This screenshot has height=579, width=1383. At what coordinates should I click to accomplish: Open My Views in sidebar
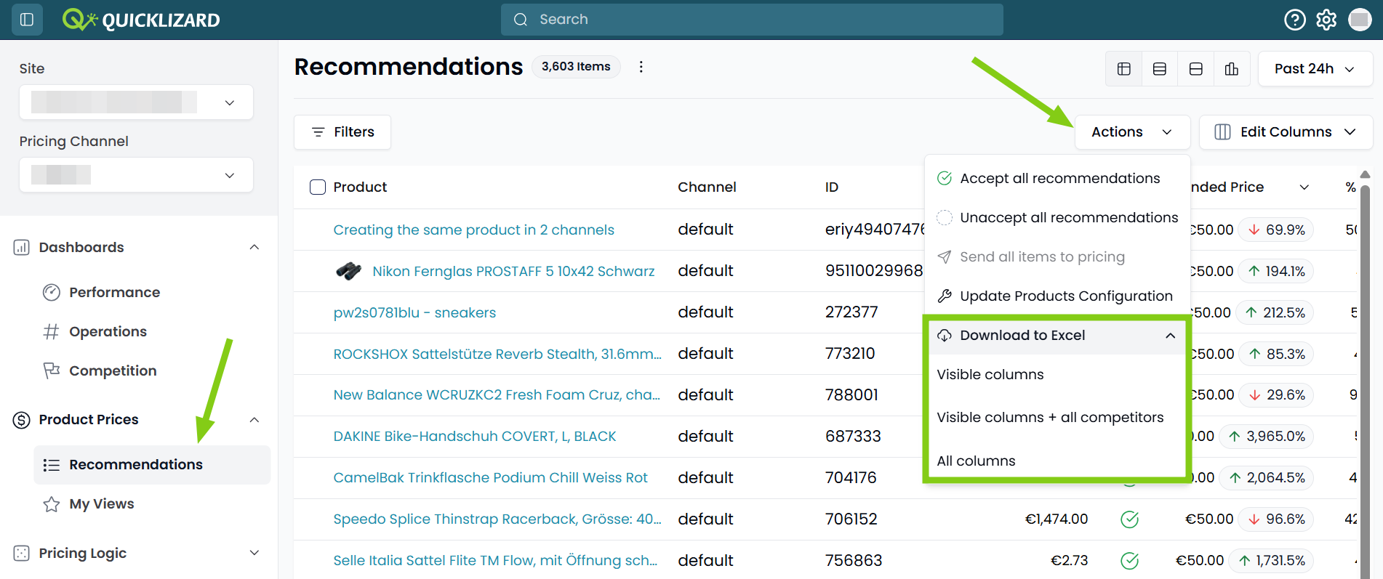101,504
